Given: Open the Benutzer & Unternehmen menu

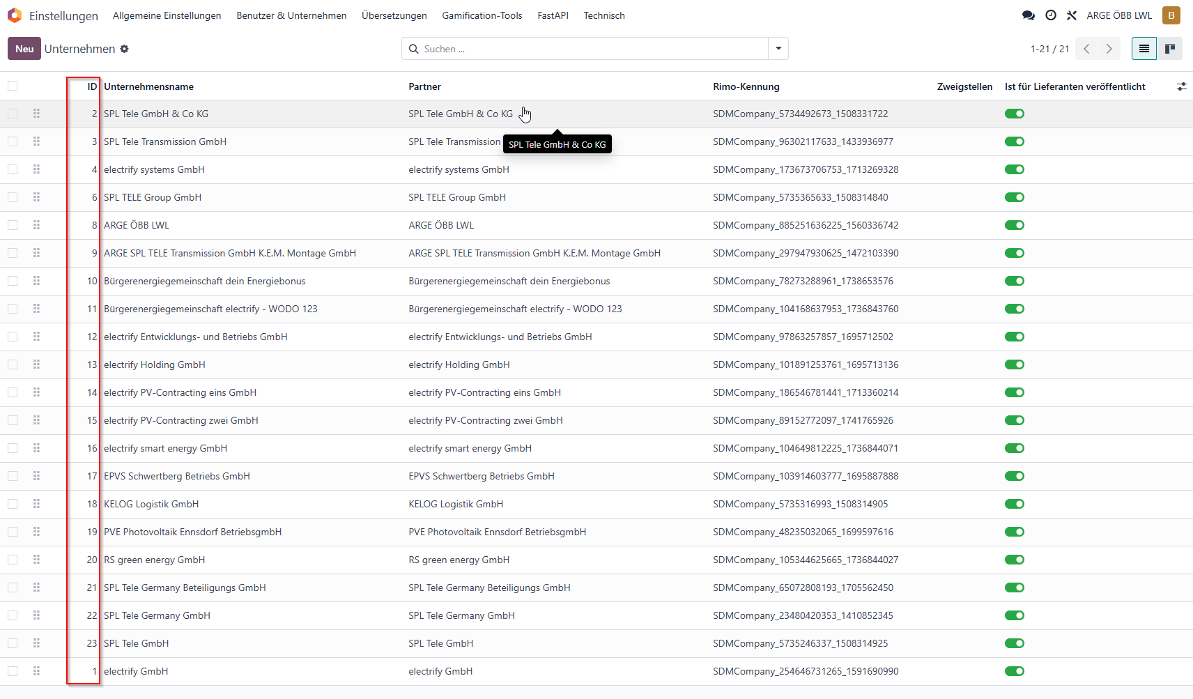Looking at the screenshot, I should pos(291,15).
